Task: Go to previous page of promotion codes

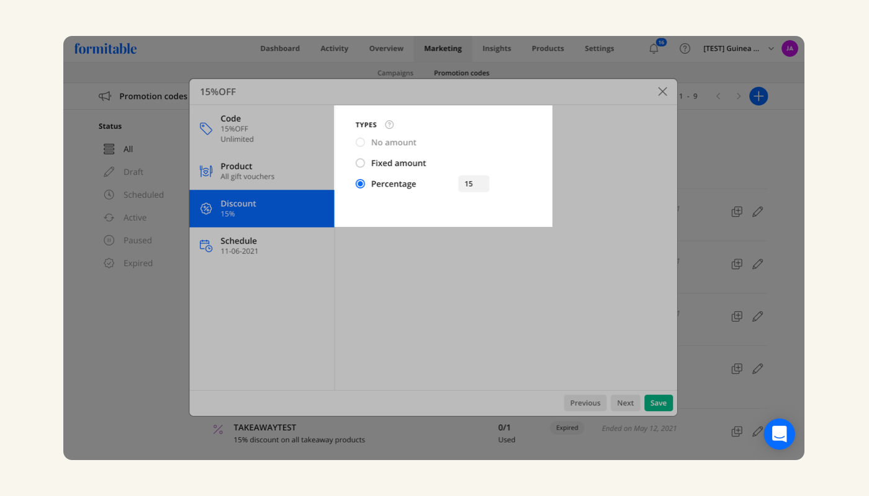Action: click(718, 96)
